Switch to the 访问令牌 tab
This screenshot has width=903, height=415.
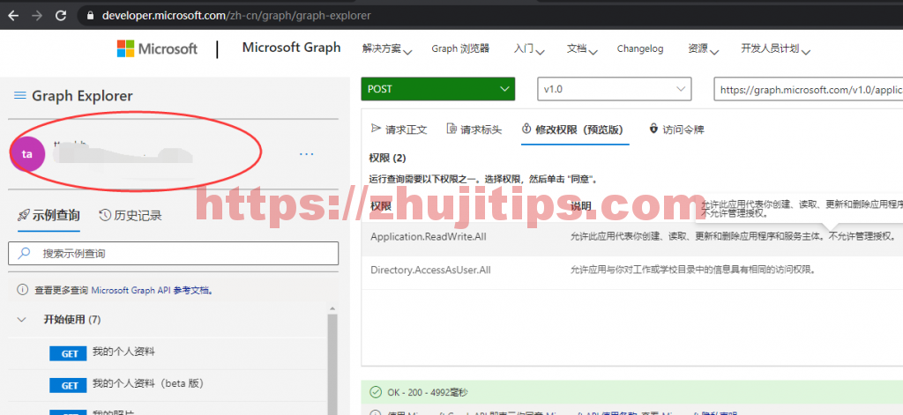(x=676, y=129)
